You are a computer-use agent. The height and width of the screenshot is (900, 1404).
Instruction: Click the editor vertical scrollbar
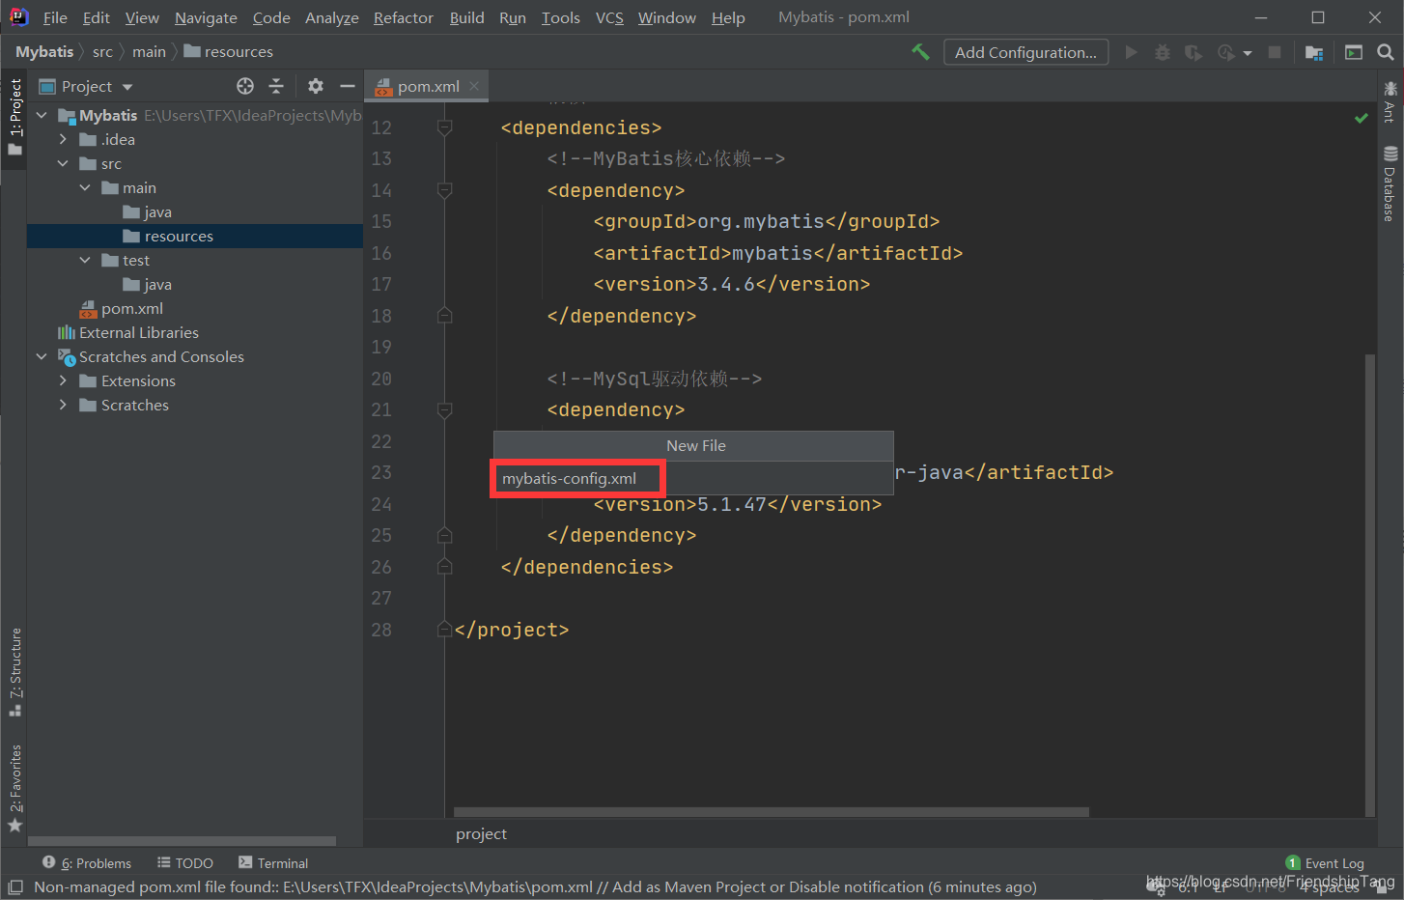[1370, 584]
